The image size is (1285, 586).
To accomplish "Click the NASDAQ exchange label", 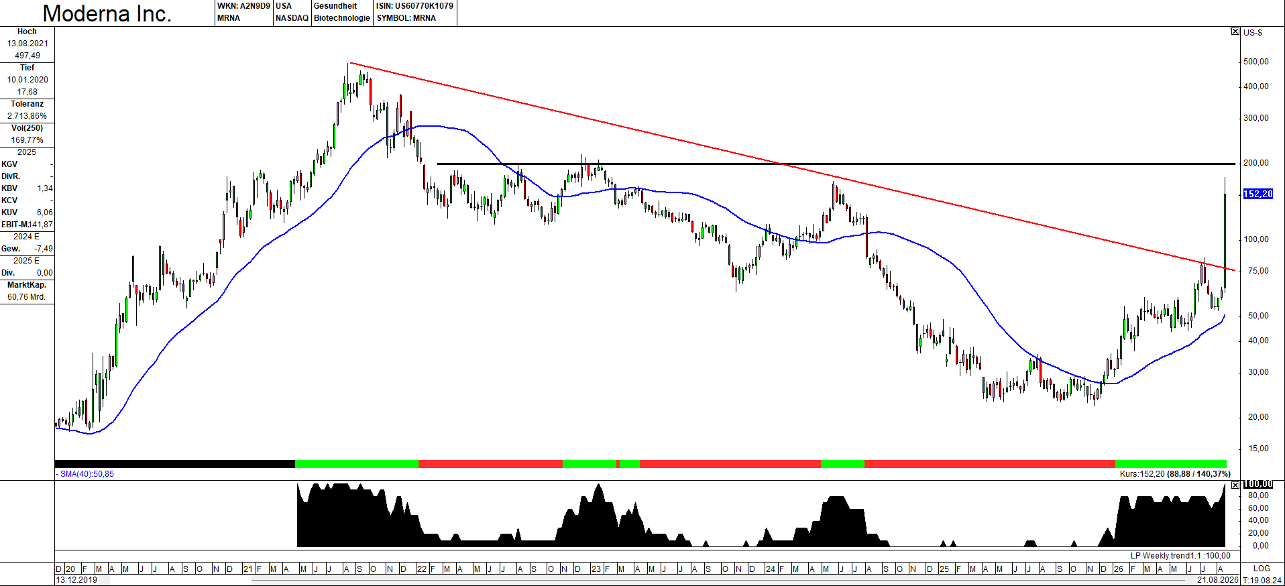I will tap(292, 18).
